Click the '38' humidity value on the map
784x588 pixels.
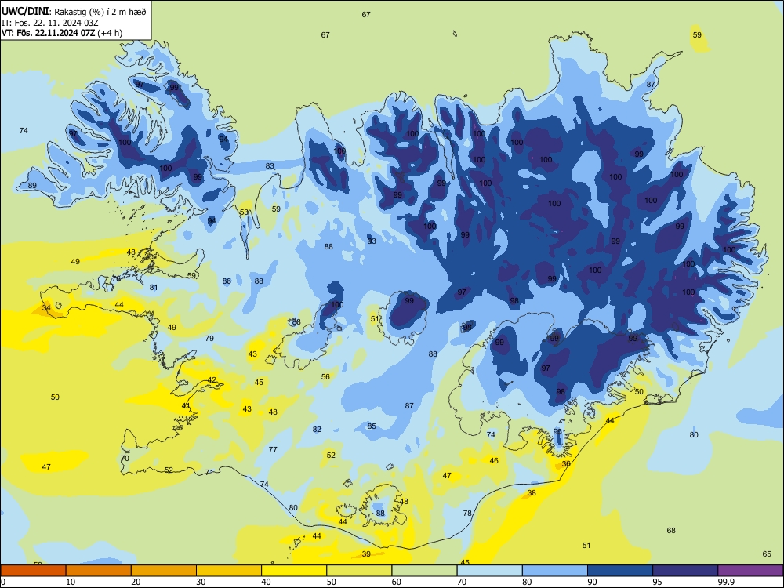click(532, 492)
